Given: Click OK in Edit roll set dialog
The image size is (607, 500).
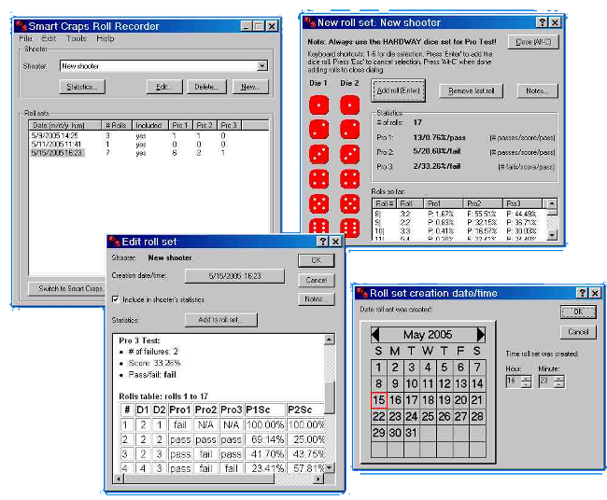Looking at the screenshot, I should [x=317, y=260].
